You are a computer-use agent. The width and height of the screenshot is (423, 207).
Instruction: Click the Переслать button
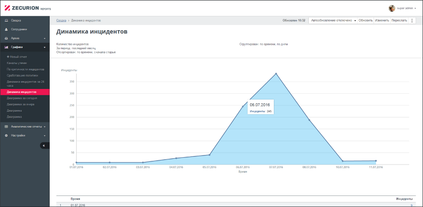point(399,21)
